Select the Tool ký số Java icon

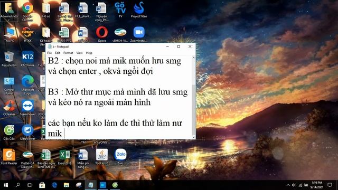click(102, 157)
